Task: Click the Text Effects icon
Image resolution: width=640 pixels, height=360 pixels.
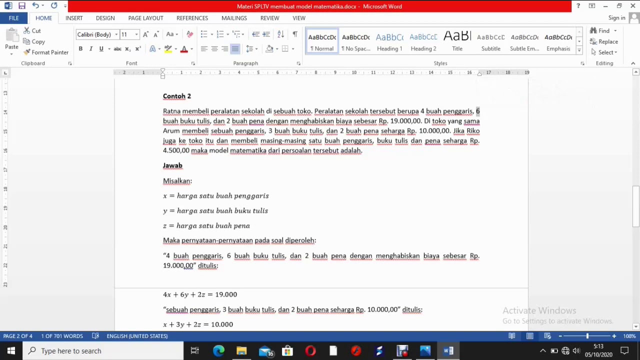Action: pyautogui.click(x=153, y=49)
